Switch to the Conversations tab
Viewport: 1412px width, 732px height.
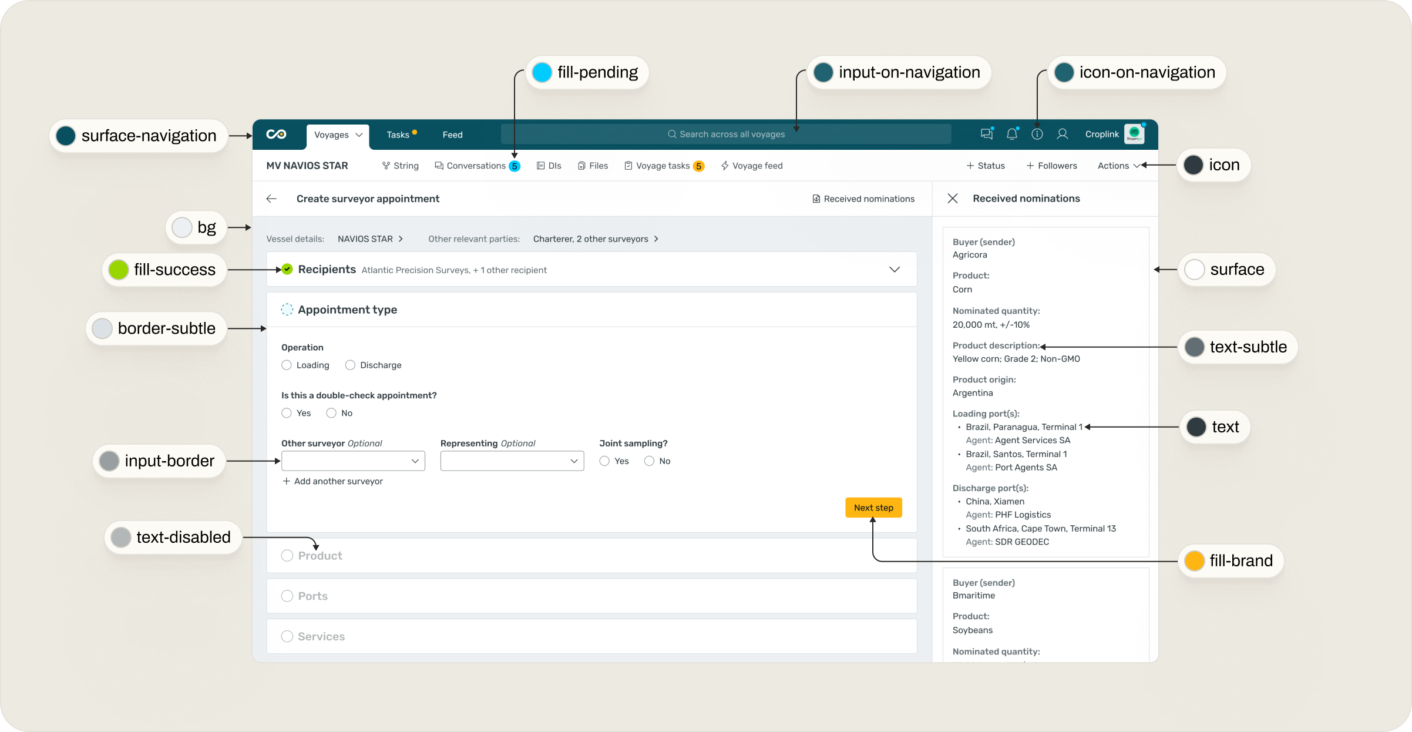(x=475, y=166)
